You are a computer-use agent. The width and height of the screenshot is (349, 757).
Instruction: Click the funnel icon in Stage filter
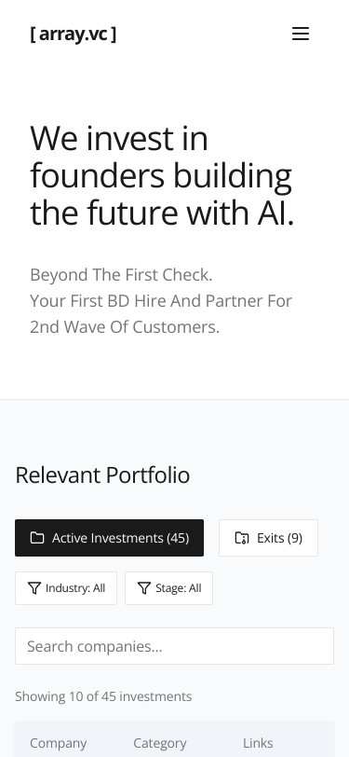point(144,588)
